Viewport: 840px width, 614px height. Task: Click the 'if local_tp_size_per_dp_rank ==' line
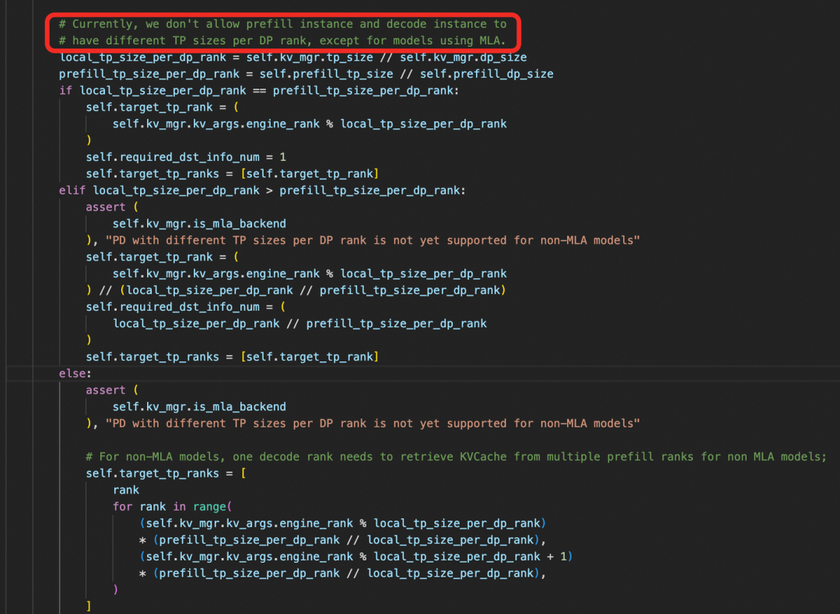259,90
